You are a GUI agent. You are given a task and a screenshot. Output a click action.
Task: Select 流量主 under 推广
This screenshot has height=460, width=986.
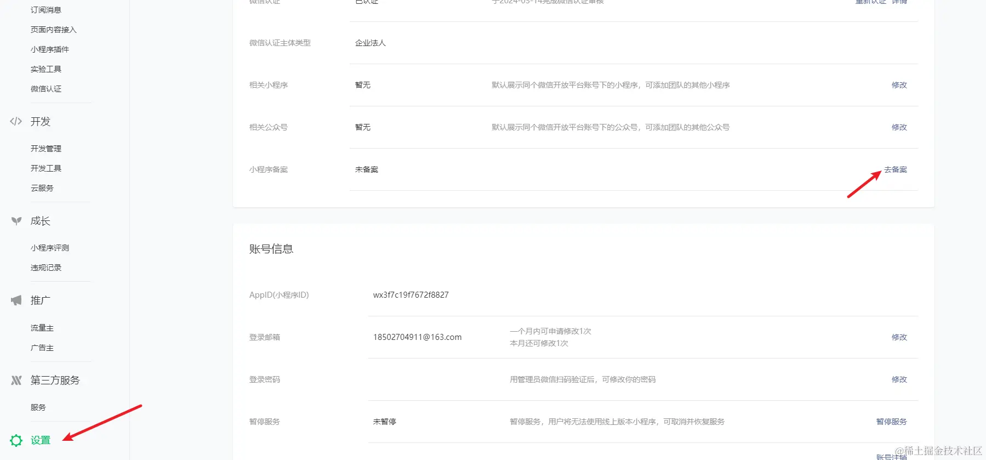point(42,328)
